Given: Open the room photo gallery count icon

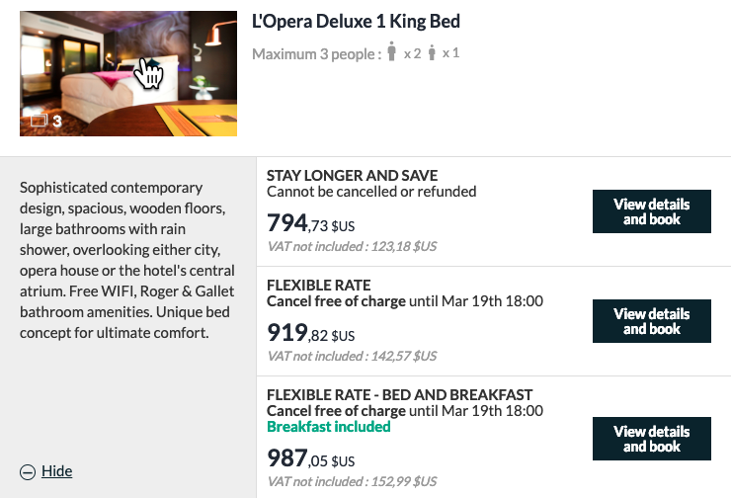Looking at the screenshot, I should click(x=40, y=121).
